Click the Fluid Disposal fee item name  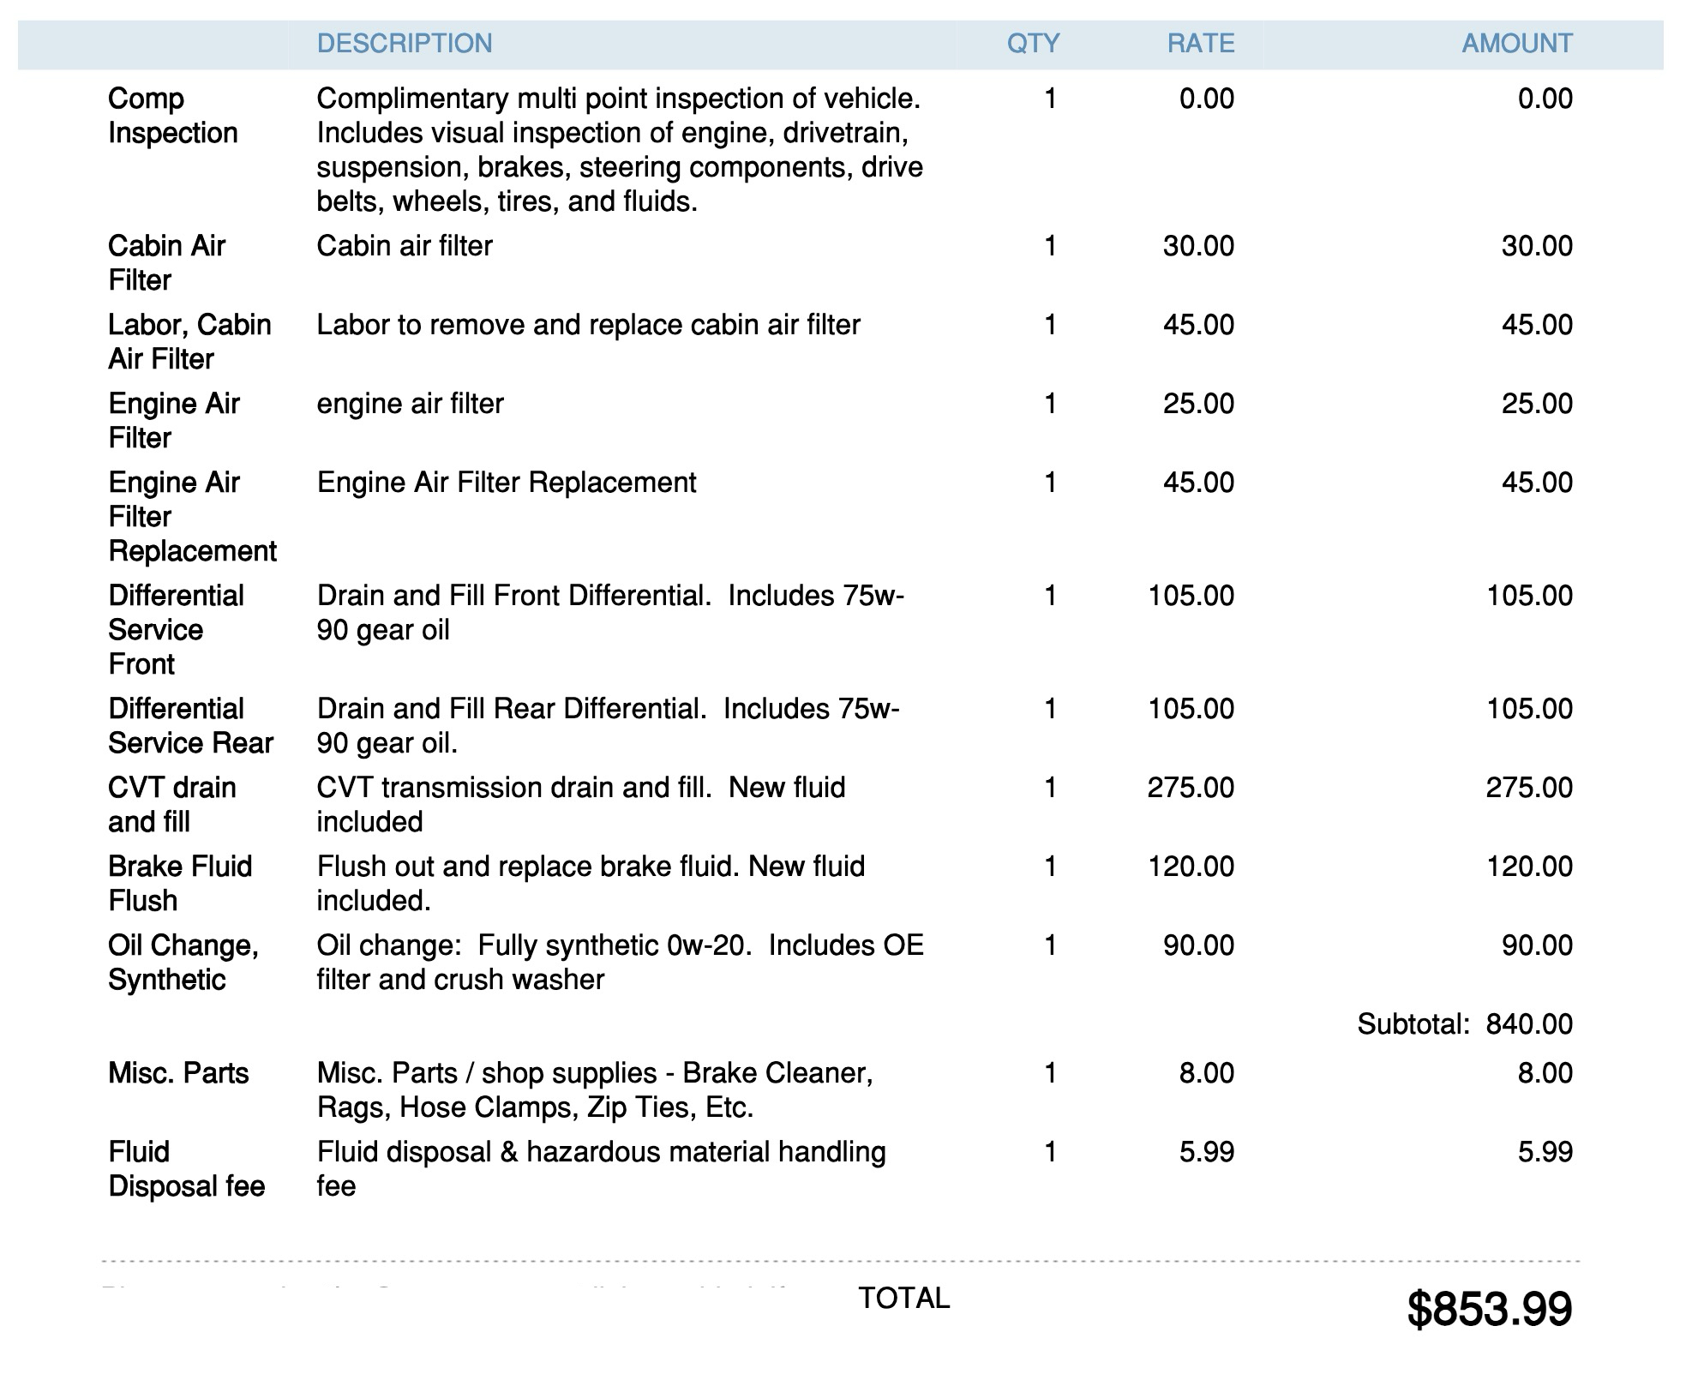[x=186, y=1169]
